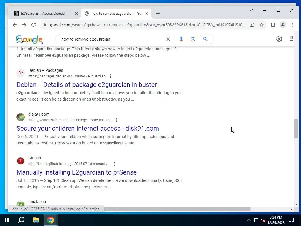
Task: Click the disk91.com favicon
Action: (21, 117)
